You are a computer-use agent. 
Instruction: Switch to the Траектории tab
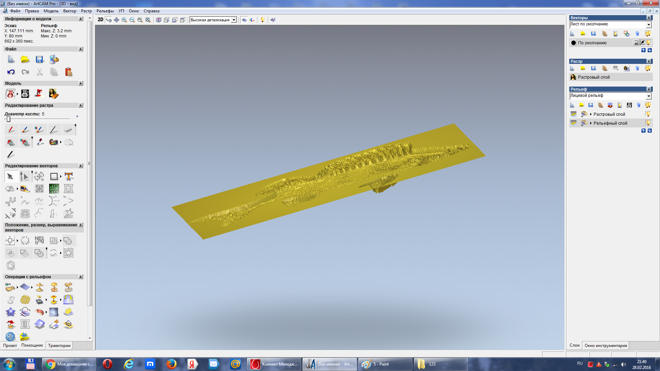[x=59, y=346]
